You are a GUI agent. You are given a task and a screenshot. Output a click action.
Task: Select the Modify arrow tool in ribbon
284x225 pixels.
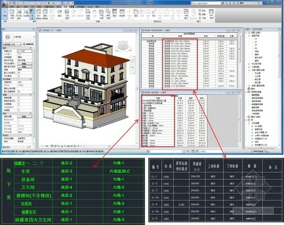coord(5,14)
